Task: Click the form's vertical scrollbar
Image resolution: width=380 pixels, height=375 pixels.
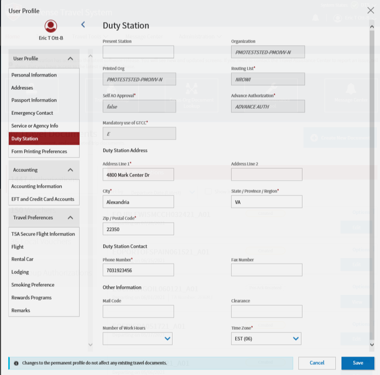Action: (372, 180)
